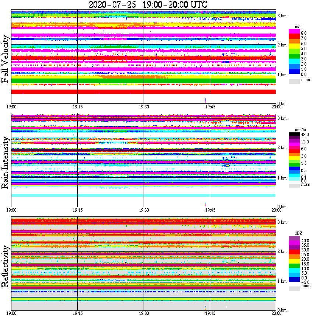Viewport: 313px width, 320px height.
Task: Select the Reflectivity axis label
Action: click(x=5, y=266)
